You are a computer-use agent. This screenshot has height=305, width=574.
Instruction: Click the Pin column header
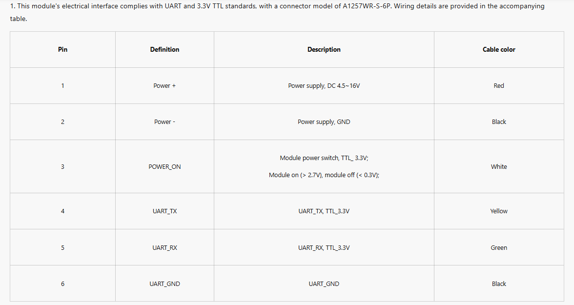[62, 49]
